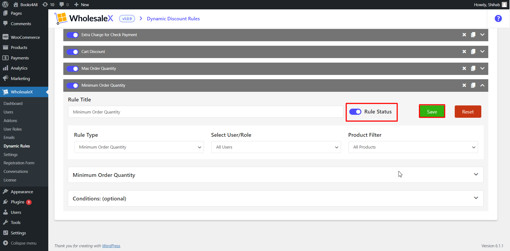
Task: Expand the Cart Discount rule
Action: pos(482,52)
